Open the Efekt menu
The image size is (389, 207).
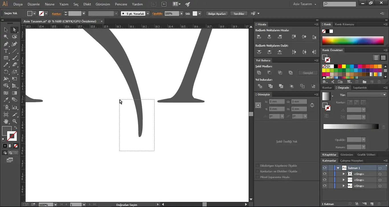tap(87, 4)
